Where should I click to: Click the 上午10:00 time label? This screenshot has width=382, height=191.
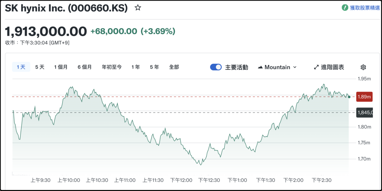(x=69, y=180)
